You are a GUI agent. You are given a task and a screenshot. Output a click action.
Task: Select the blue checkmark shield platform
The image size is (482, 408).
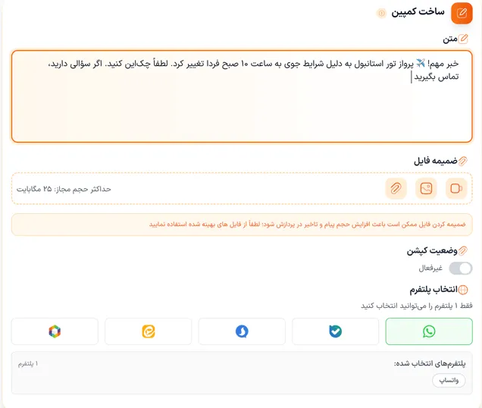[335, 331]
